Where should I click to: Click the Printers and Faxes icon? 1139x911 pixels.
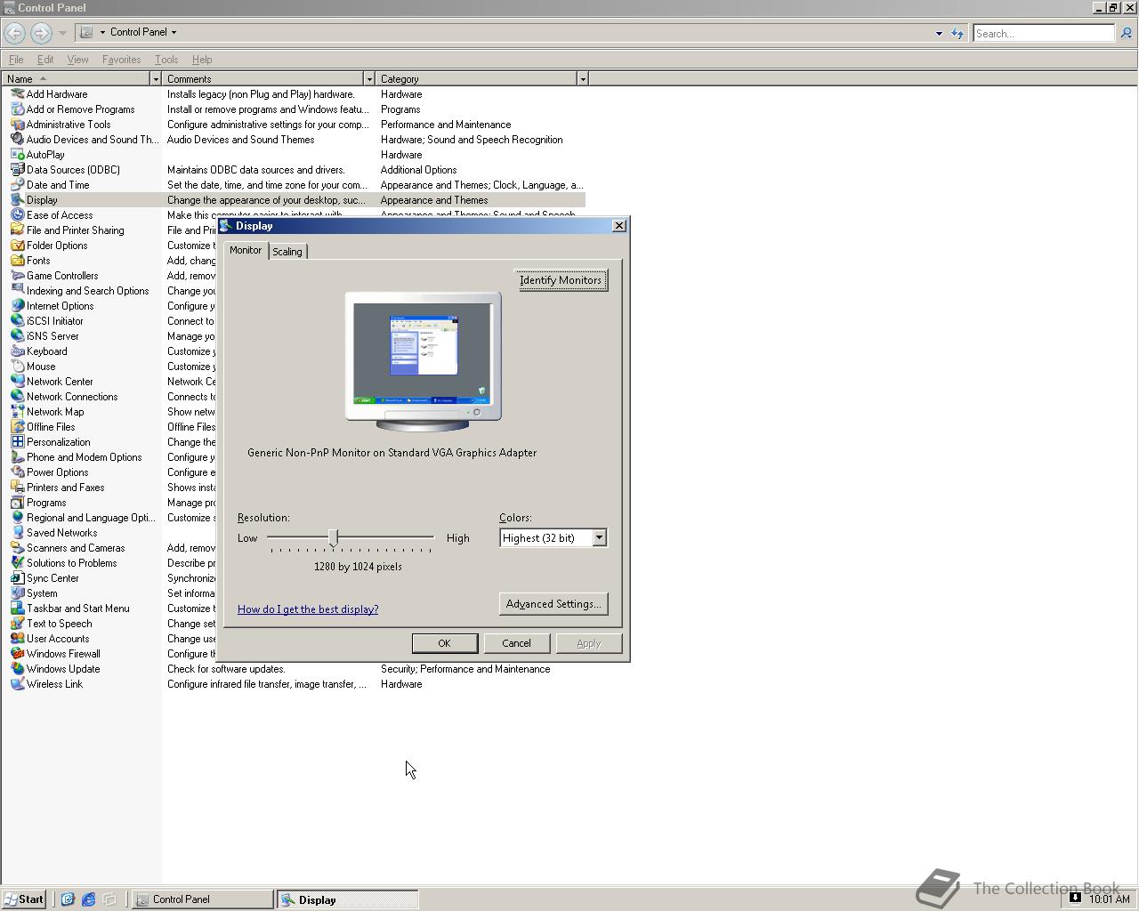(17, 488)
